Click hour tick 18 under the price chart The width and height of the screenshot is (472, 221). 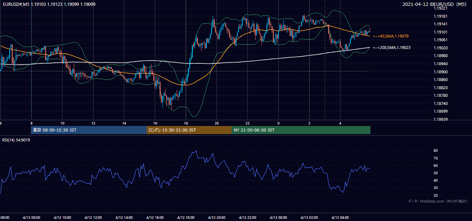click(186, 123)
